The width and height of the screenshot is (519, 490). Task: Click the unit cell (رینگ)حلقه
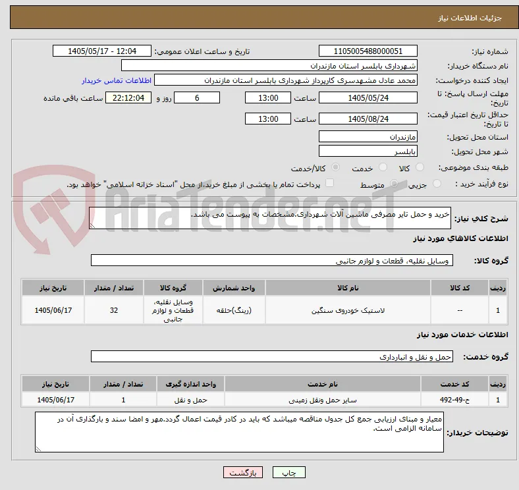(234, 310)
